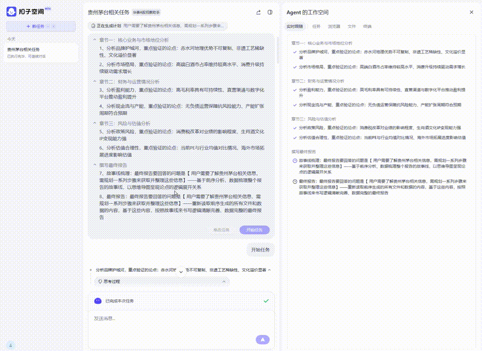Click the chat plan scrollbar thumb
Viewport: 482px width, 351px height.
pyautogui.click(x=278, y=50)
